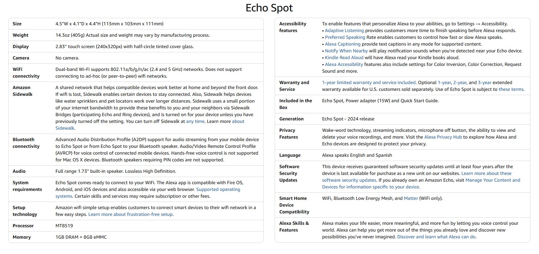Open the 'Matter' compatibility link
The height and width of the screenshot is (254, 539).
pos(411,198)
